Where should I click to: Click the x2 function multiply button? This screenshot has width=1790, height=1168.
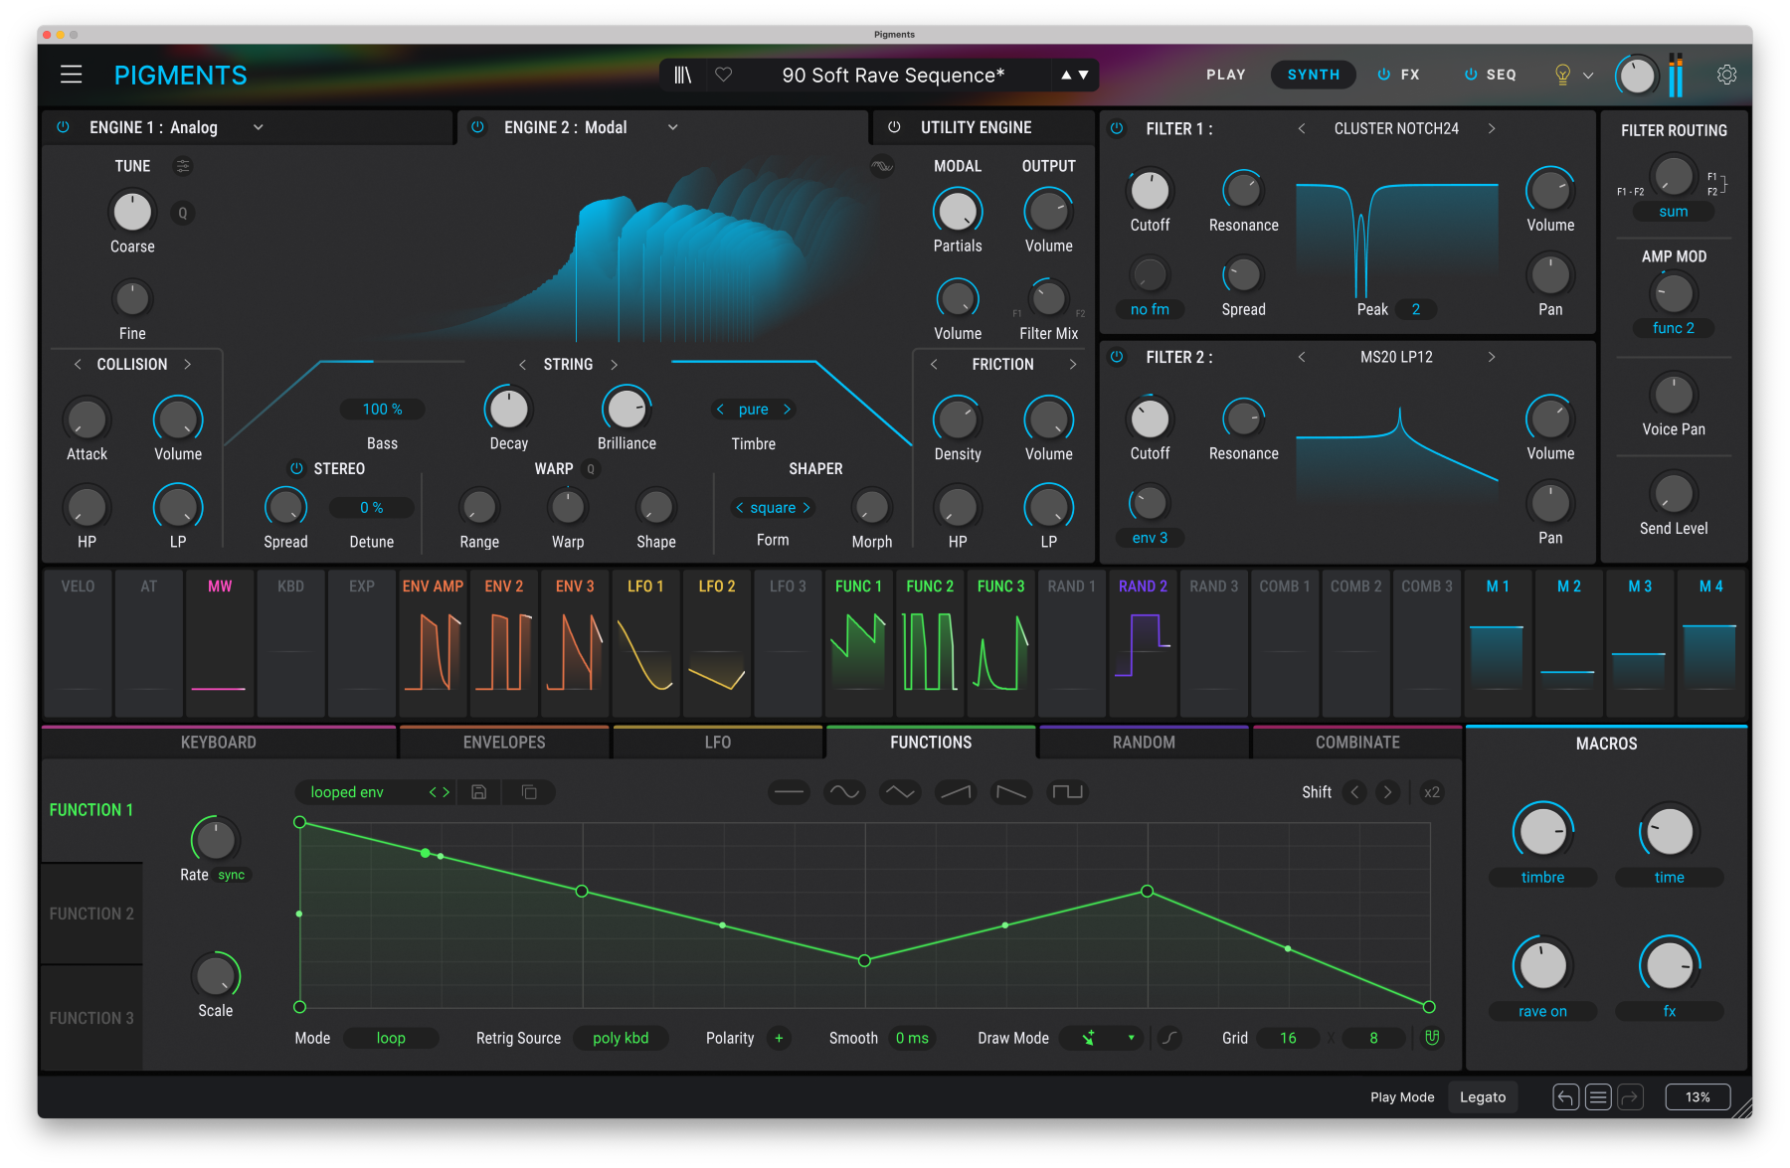pyautogui.click(x=1431, y=792)
